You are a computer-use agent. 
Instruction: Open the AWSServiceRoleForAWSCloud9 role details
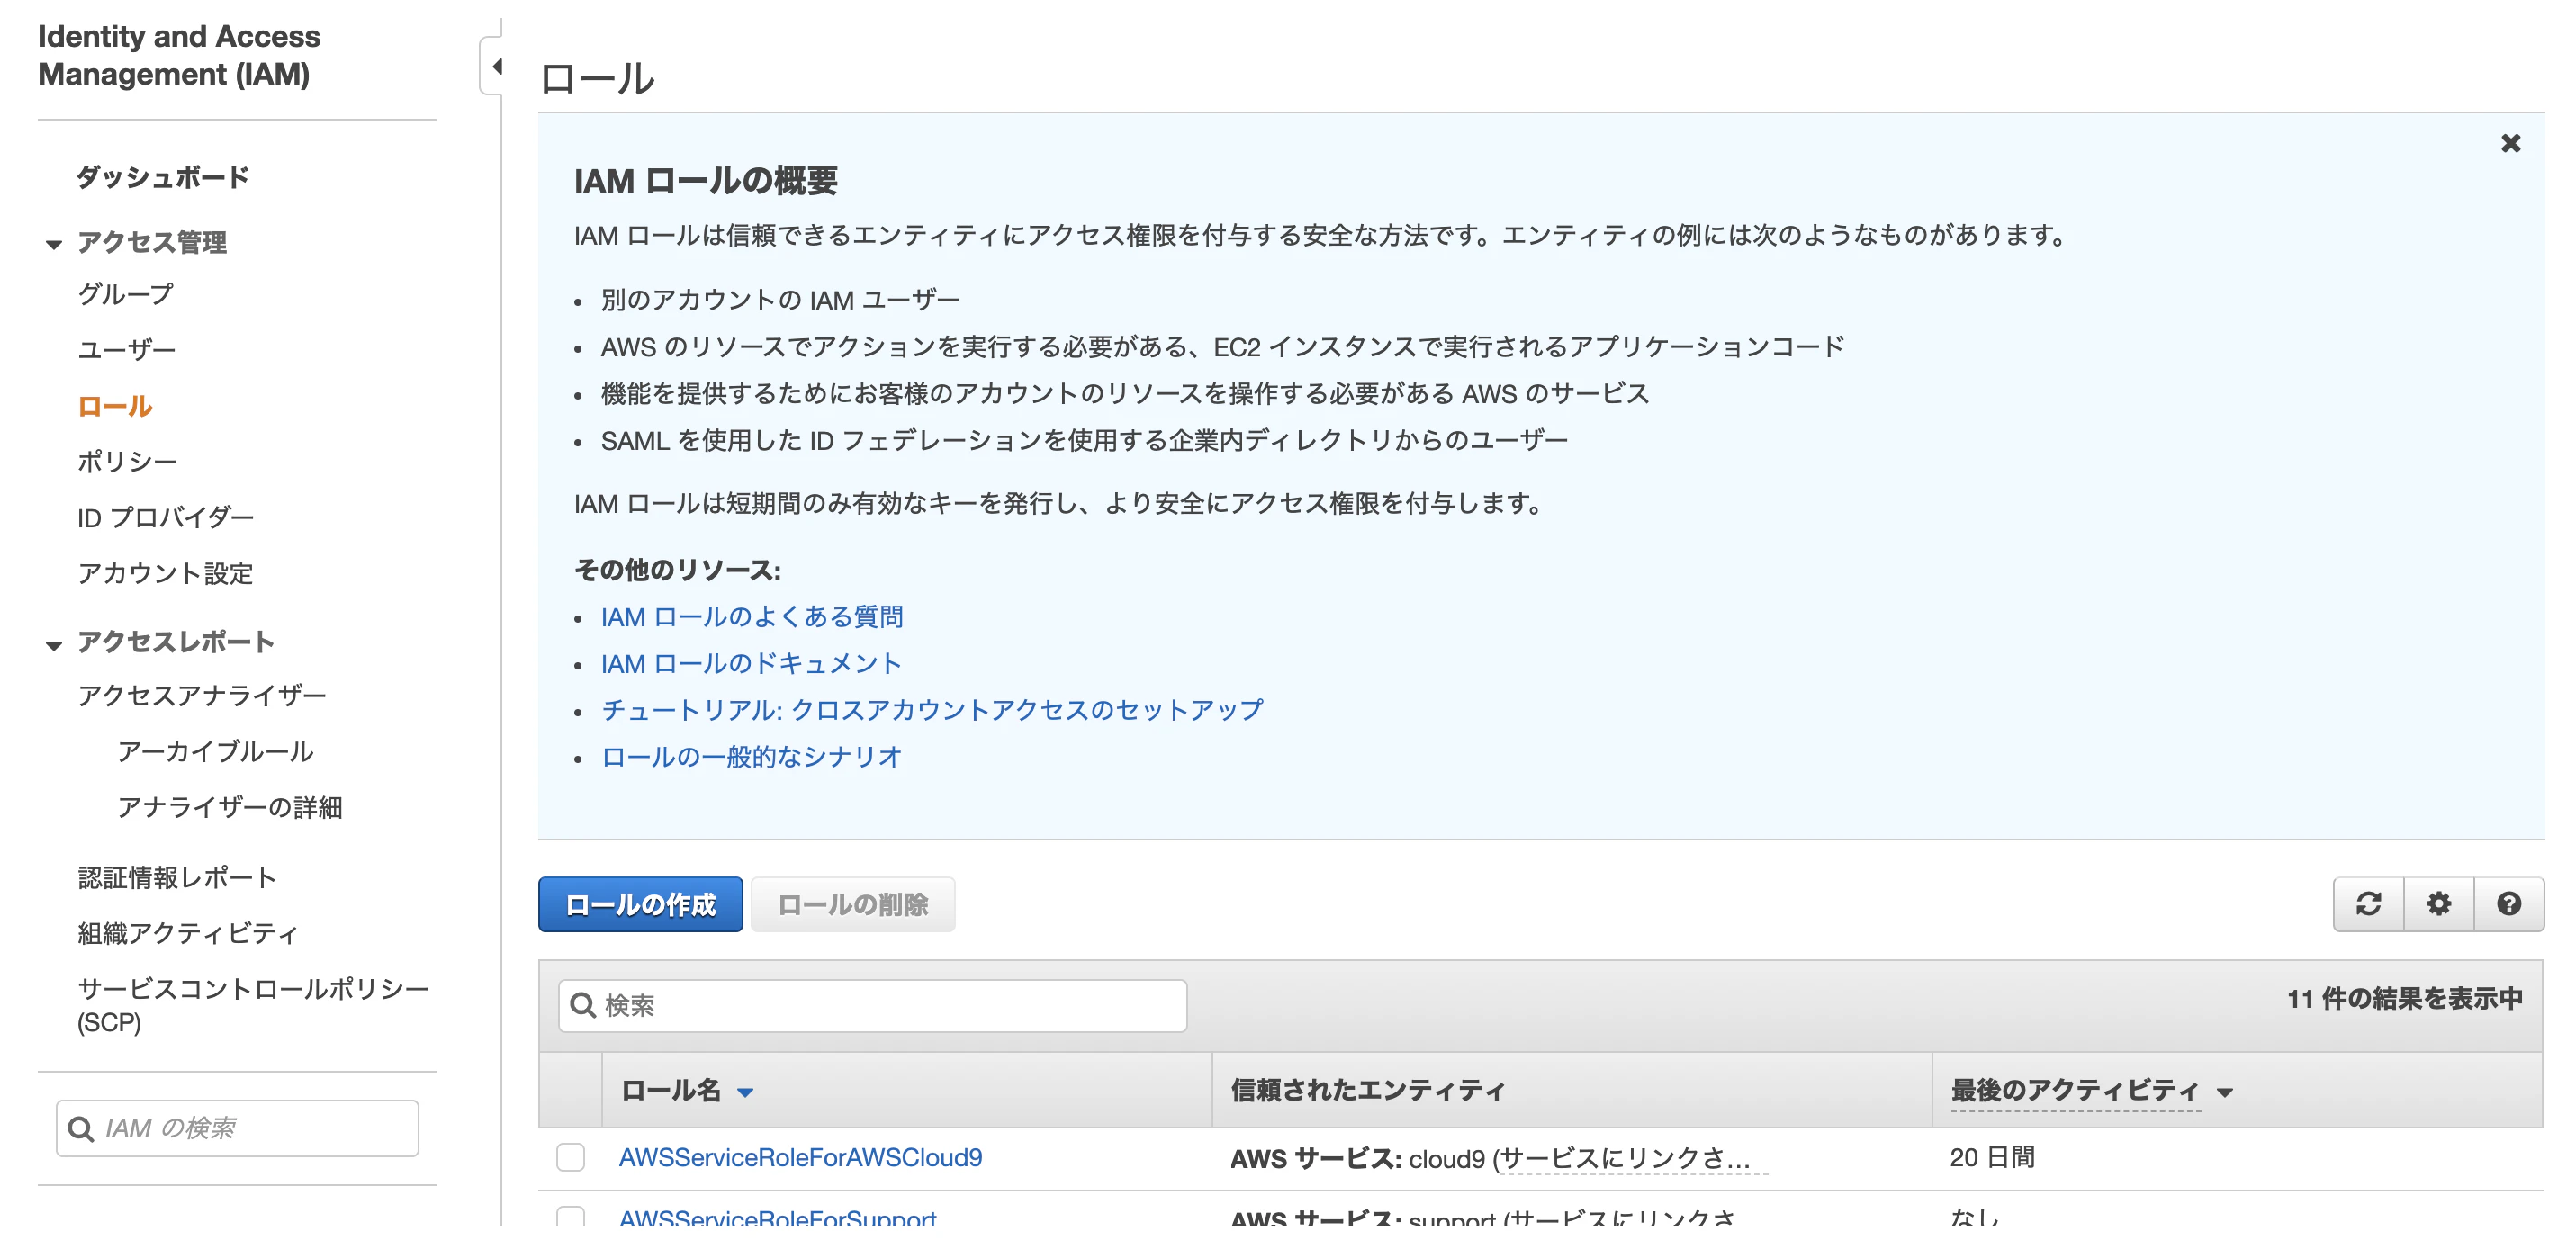(799, 1157)
